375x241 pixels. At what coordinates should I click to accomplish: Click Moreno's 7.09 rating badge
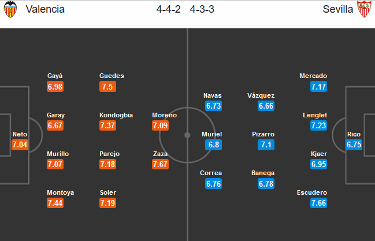pyautogui.click(x=160, y=125)
